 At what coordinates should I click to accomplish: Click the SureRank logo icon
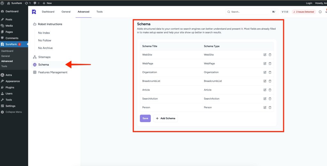34,12
